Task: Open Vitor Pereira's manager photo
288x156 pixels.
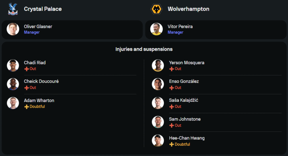Action: (157, 29)
